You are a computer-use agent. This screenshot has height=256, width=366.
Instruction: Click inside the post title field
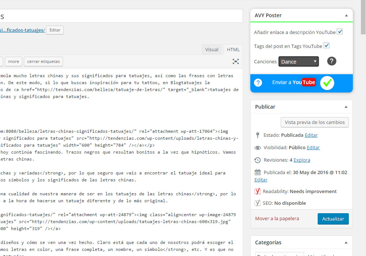122,16
